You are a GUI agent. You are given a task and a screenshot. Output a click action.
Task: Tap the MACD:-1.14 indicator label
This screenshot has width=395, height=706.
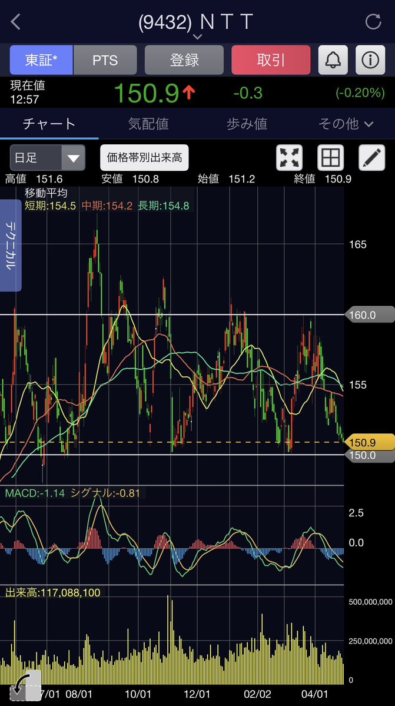coord(35,493)
